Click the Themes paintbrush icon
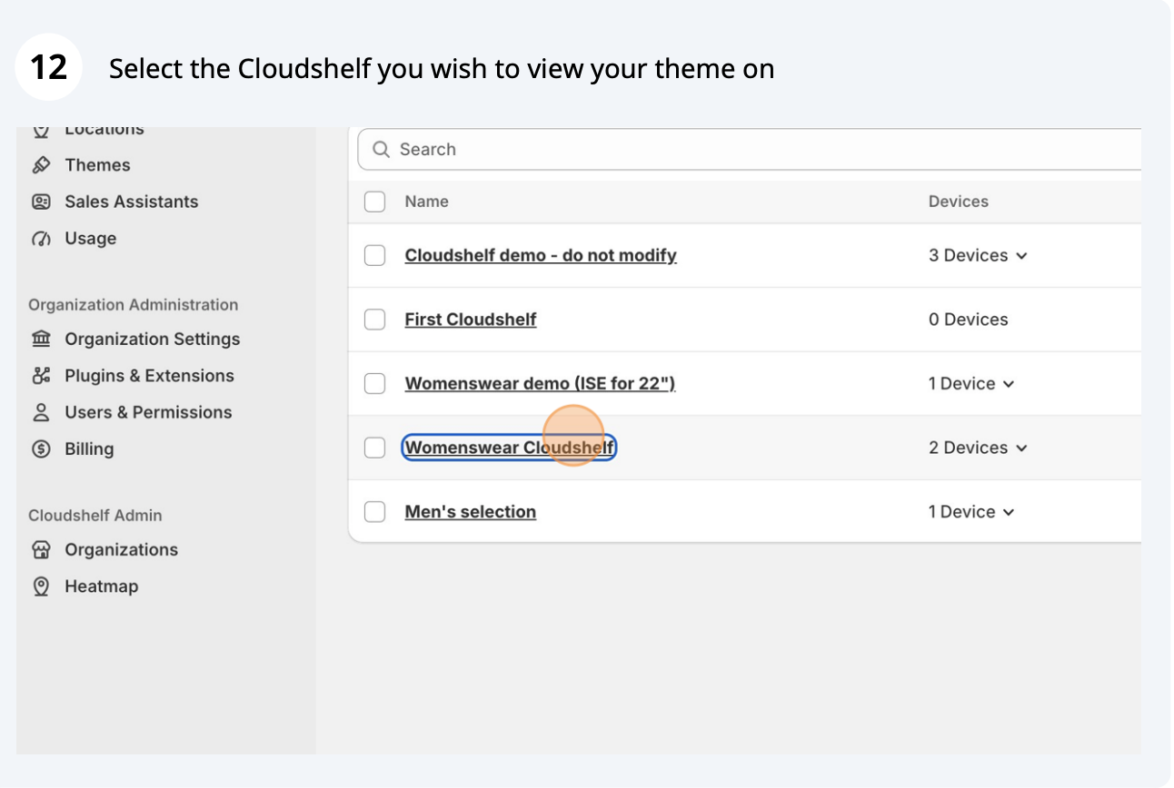This screenshot has height=788, width=1174. point(41,165)
